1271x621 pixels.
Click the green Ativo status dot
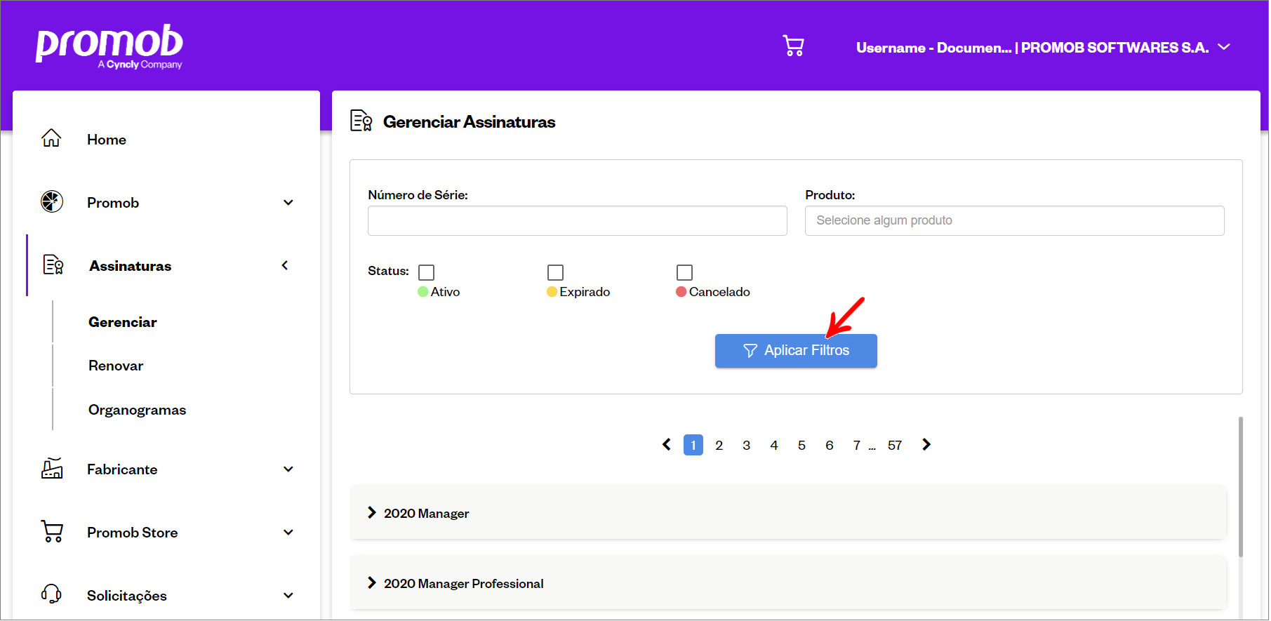point(423,291)
